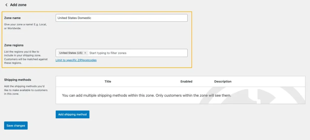Screen dimensions: 310x140
Task: Click the "Start typing to filter zones" placeholder
Action: coord(108,53)
